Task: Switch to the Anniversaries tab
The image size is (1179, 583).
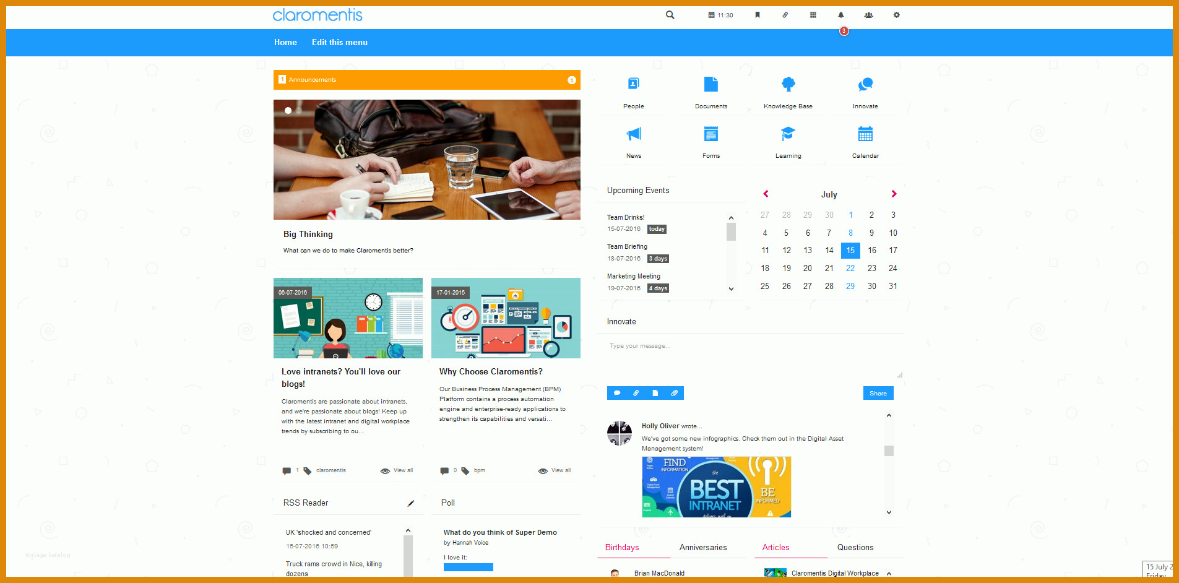Action: pos(703,548)
